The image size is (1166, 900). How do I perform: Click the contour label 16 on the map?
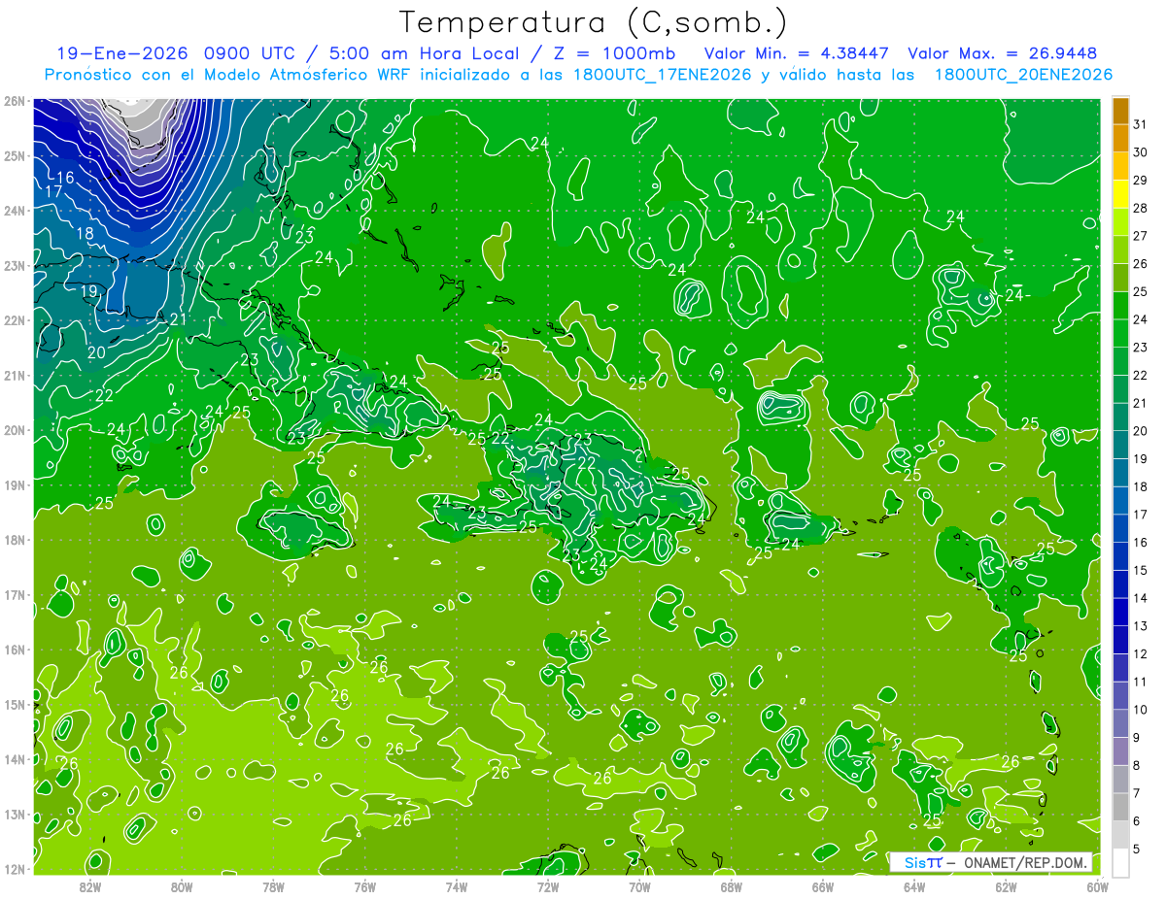(x=65, y=177)
